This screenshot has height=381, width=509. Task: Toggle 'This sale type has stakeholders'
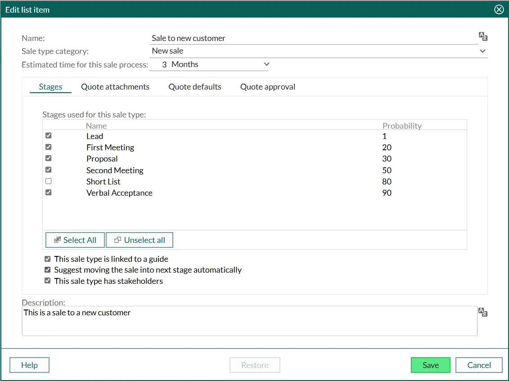click(48, 281)
